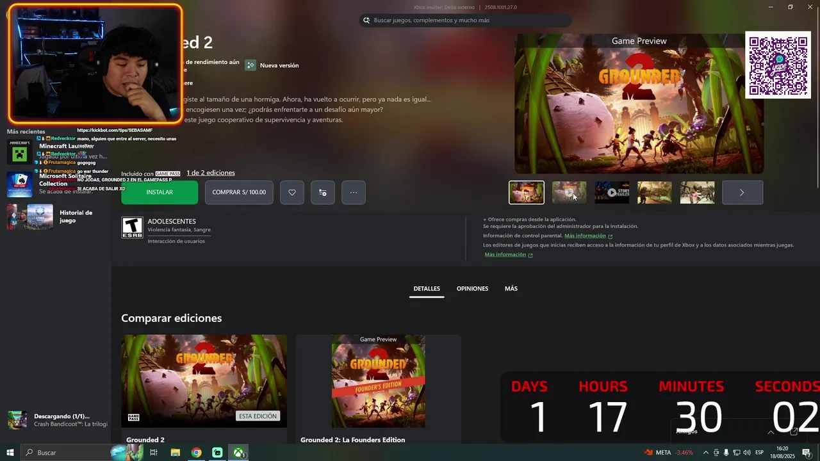Viewport: 820px width, 461px height.
Task: Show hidden system tray icons
Action: click(x=706, y=453)
